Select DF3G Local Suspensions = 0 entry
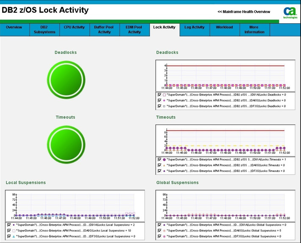This screenshot has height=243, width=301. coord(76,236)
